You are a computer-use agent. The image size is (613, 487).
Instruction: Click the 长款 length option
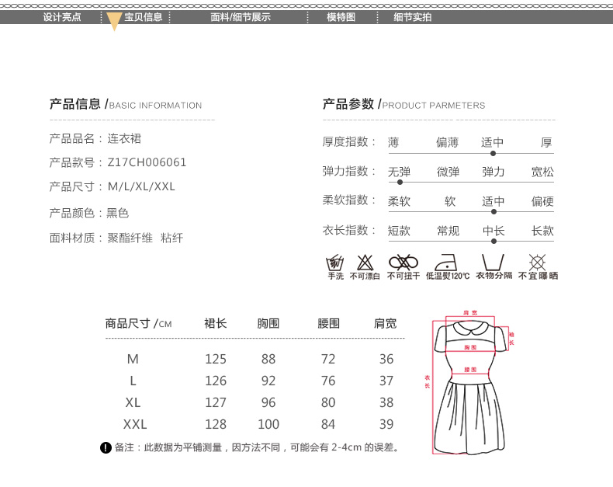tap(542, 231)
